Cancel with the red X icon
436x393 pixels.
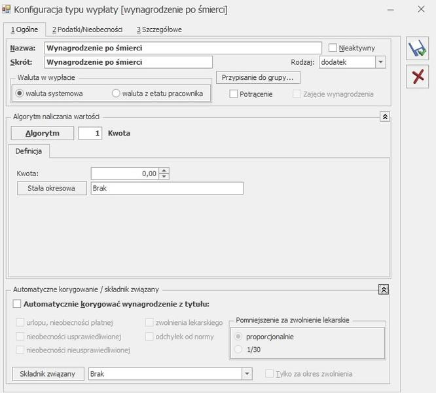pos(417,77)
